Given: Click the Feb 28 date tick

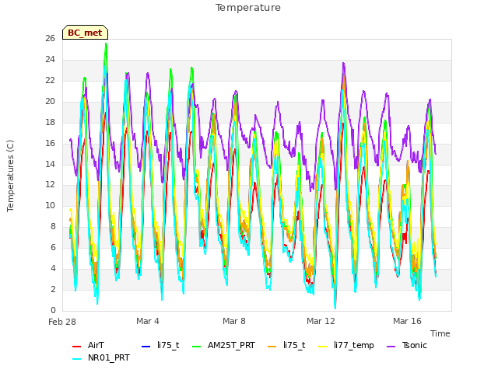Looking at the screenshot, I should (x=62, y=322).
